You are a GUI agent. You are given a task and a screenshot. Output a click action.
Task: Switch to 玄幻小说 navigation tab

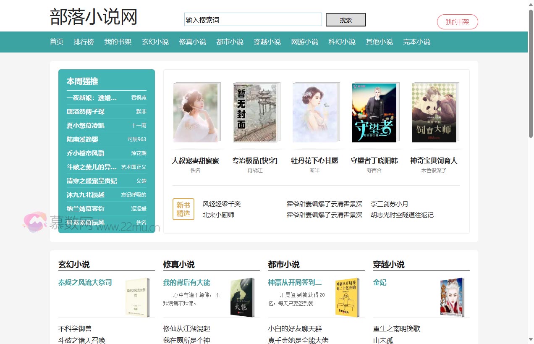click(x=155, y=42)
